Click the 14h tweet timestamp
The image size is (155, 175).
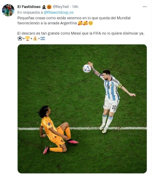(x=75, y=7)
